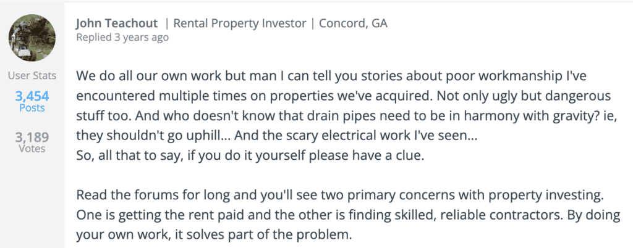Select the Concord, GA location text
Viewport: 633px width, 248px height.
coord(352,23)
